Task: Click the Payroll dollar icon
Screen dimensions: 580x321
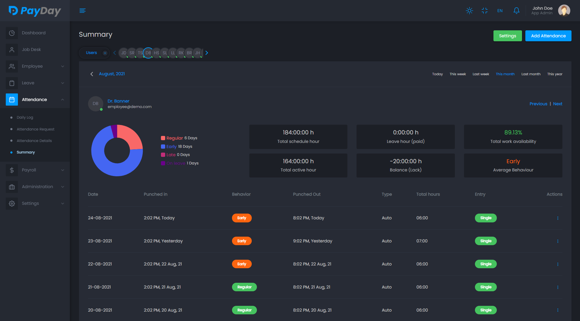Action: point(12,170)
